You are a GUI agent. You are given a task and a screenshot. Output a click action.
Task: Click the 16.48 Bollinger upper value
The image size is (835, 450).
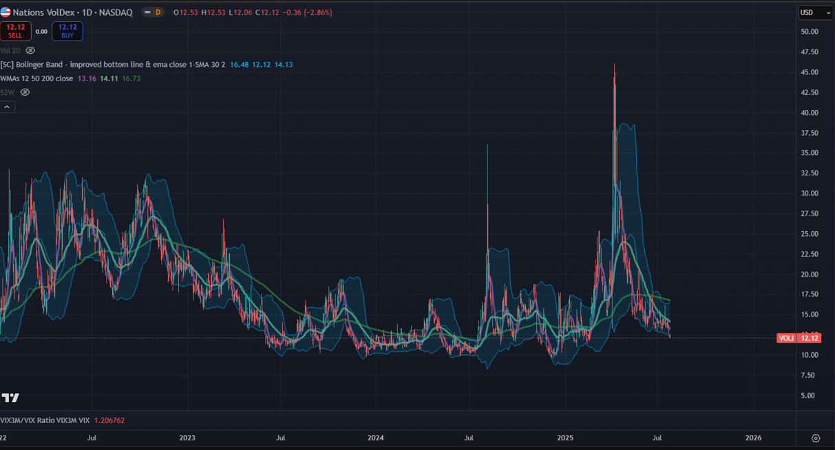tap(239, 64)
